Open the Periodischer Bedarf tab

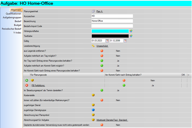pos(12,29)
